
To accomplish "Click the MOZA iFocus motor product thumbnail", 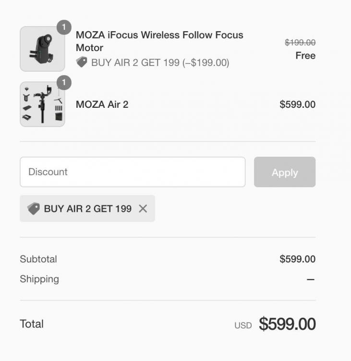I will [42, 49].
